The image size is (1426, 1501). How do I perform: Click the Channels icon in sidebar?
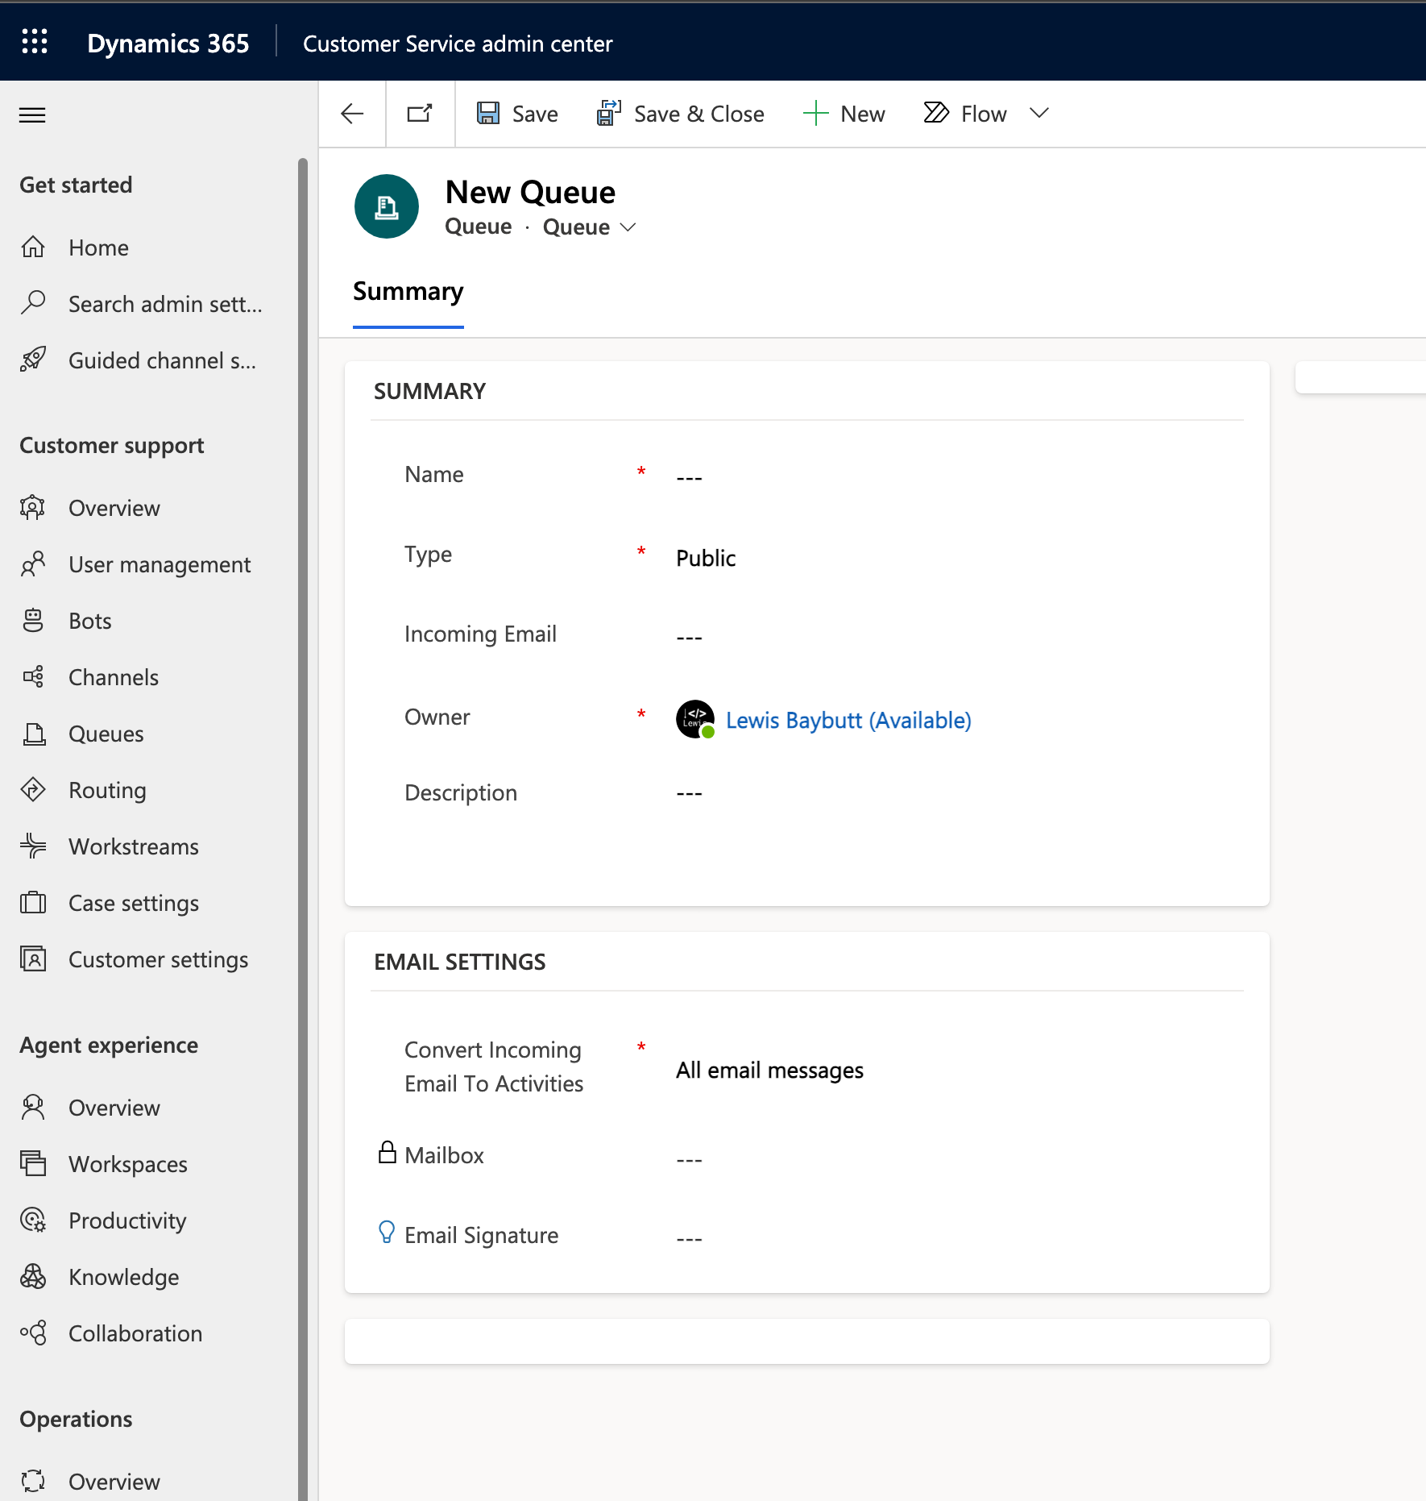coord(33,677)
